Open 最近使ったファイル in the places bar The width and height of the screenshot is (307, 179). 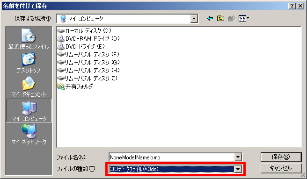point(29,39)
